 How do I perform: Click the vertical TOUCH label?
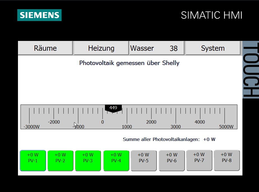(x=250, y=70)
